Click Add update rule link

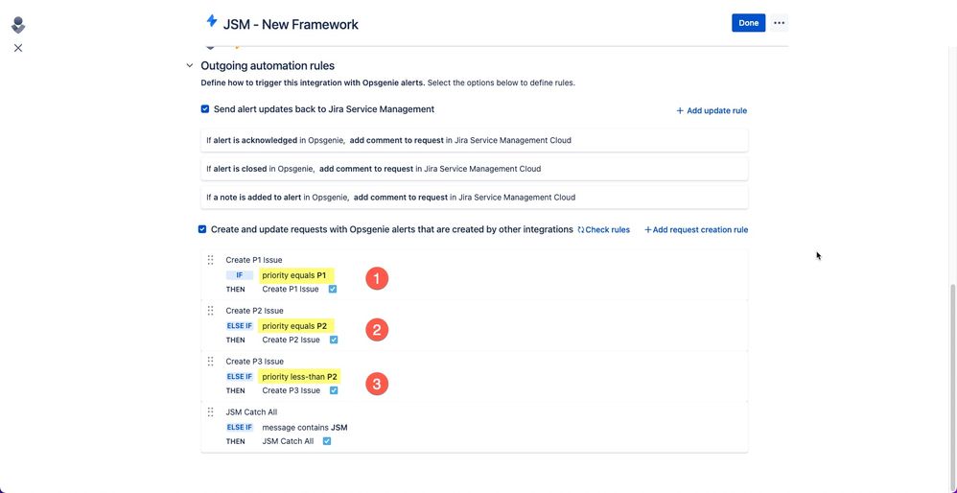[712, 110]
